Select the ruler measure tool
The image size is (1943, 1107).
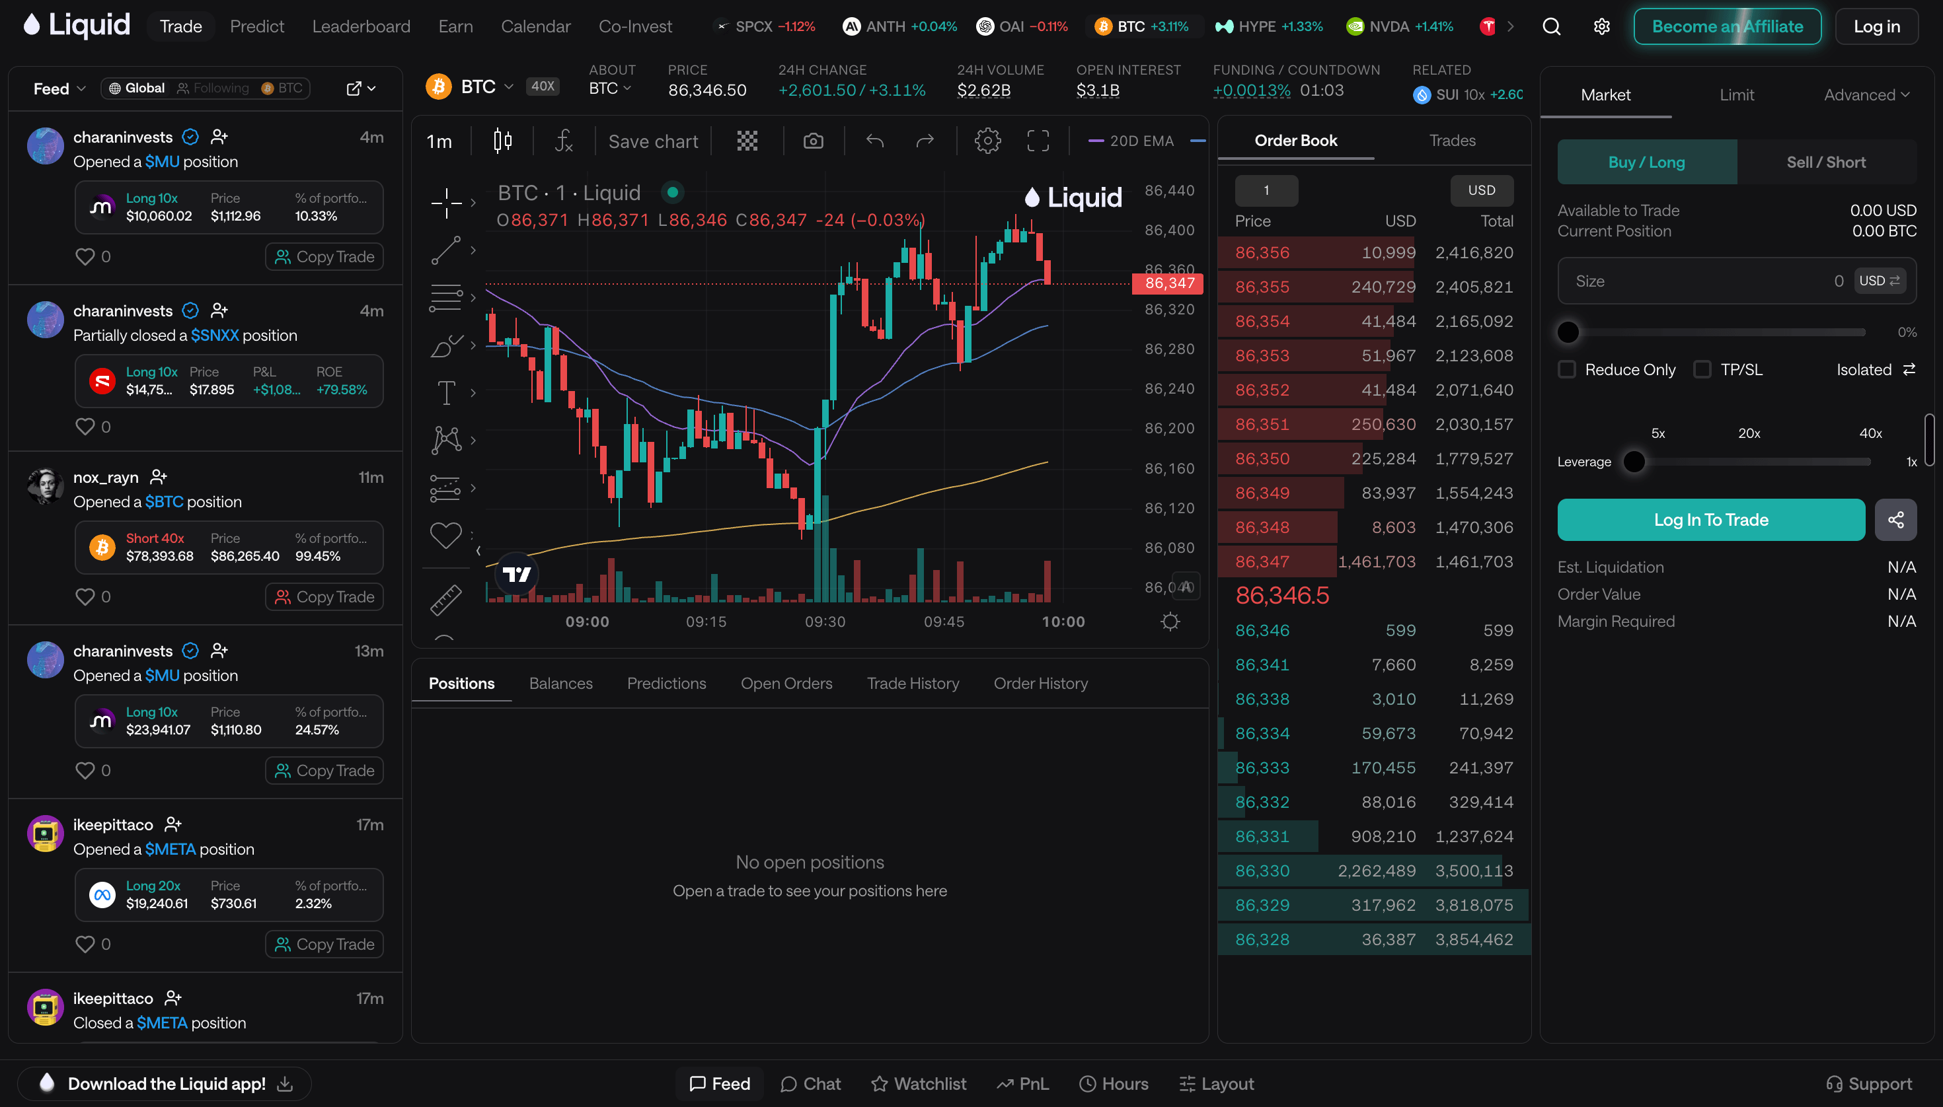pyautogui.click(x=446, y=600)
